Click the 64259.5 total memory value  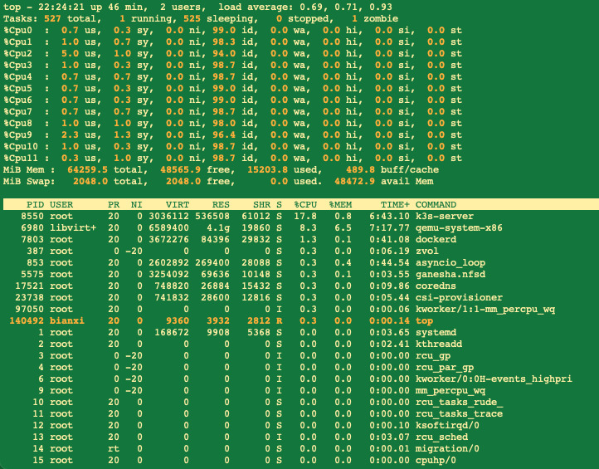tap(87, 169)
